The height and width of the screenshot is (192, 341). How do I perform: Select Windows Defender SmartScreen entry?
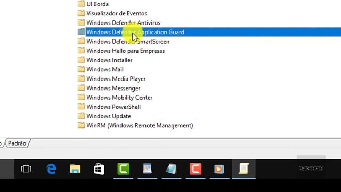pyautogui.click(x=128, y=42)
